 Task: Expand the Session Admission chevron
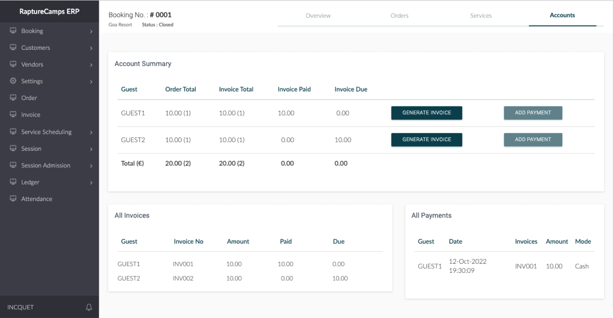click(91, 166)
